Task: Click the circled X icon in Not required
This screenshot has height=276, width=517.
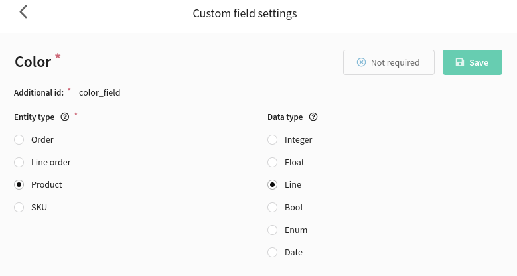Action: [362, 62]
